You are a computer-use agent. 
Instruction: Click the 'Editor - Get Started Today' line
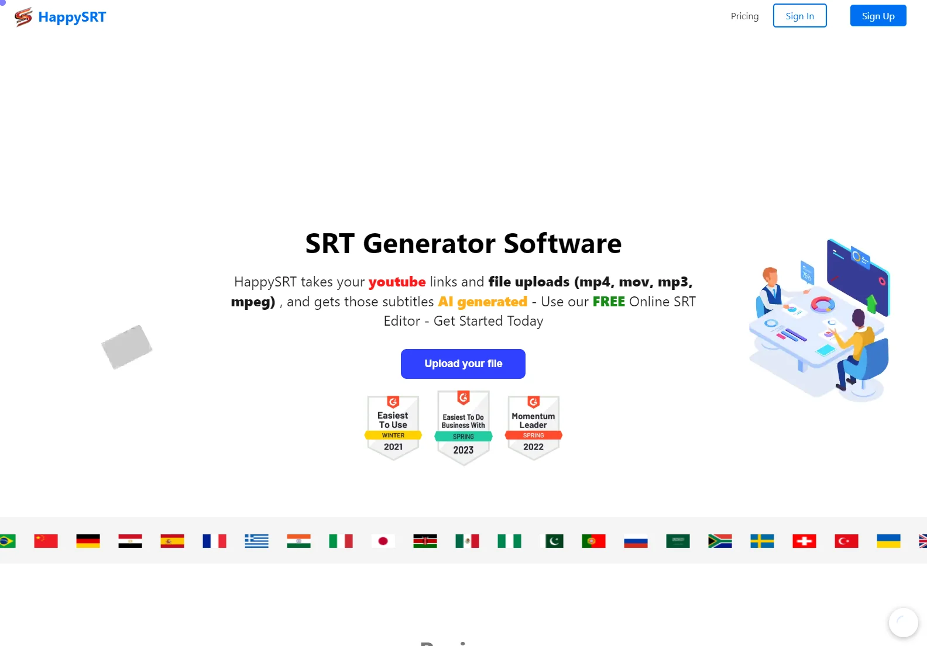point(463,321)
